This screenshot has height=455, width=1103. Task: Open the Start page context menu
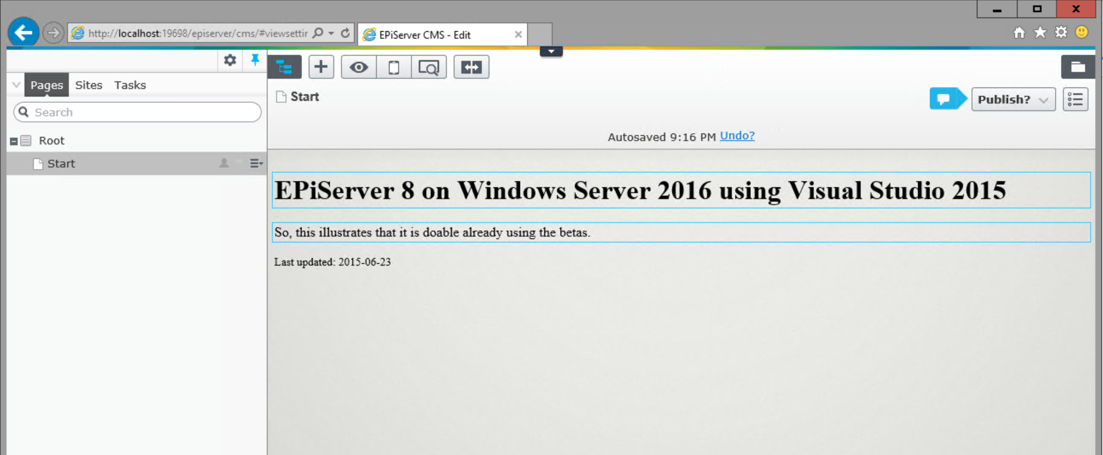(x=256, y=164)
